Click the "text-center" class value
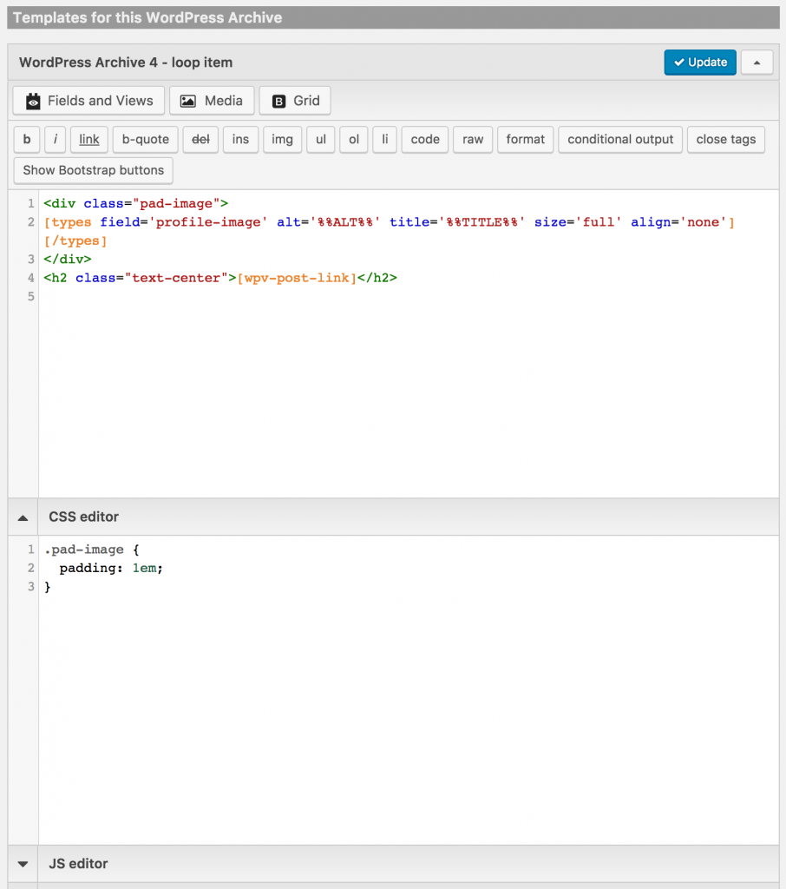 (x=175, y=278)
